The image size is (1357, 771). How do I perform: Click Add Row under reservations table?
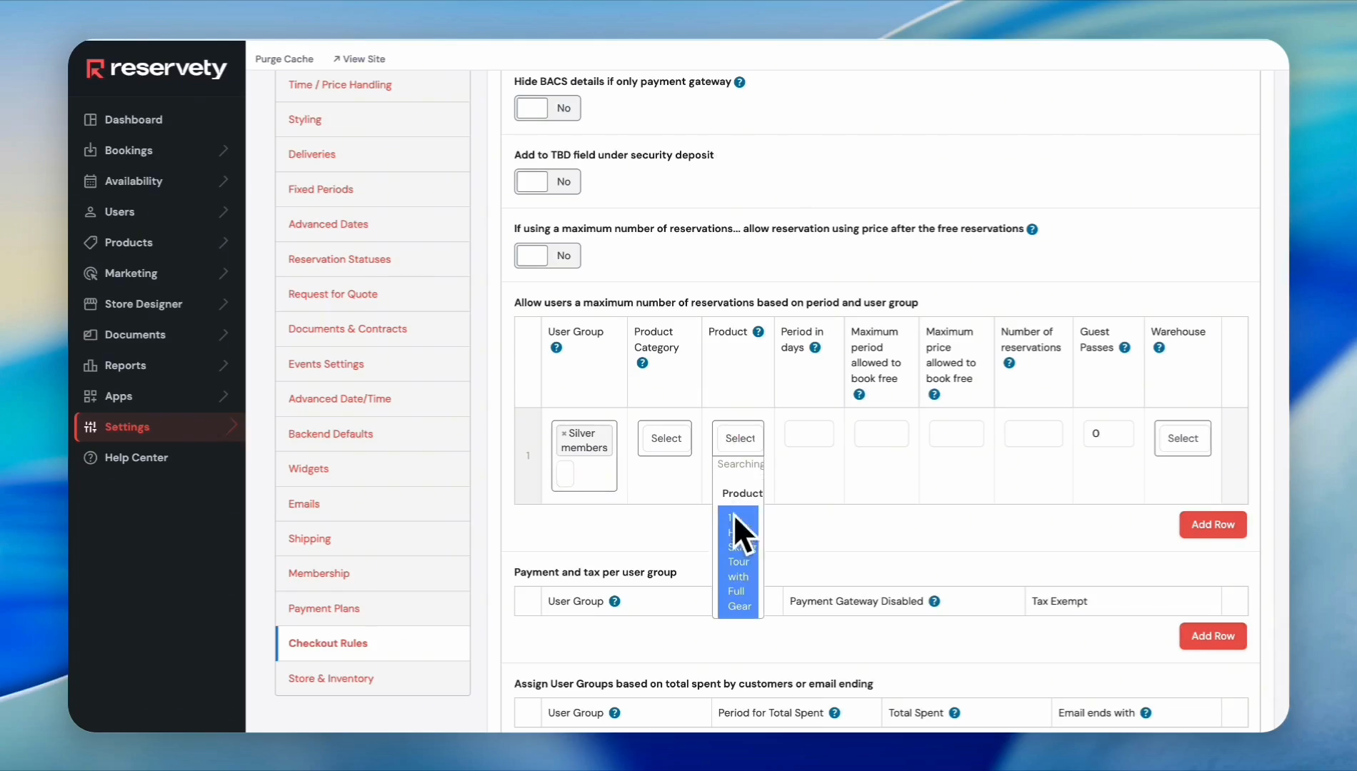[1212, 525]
